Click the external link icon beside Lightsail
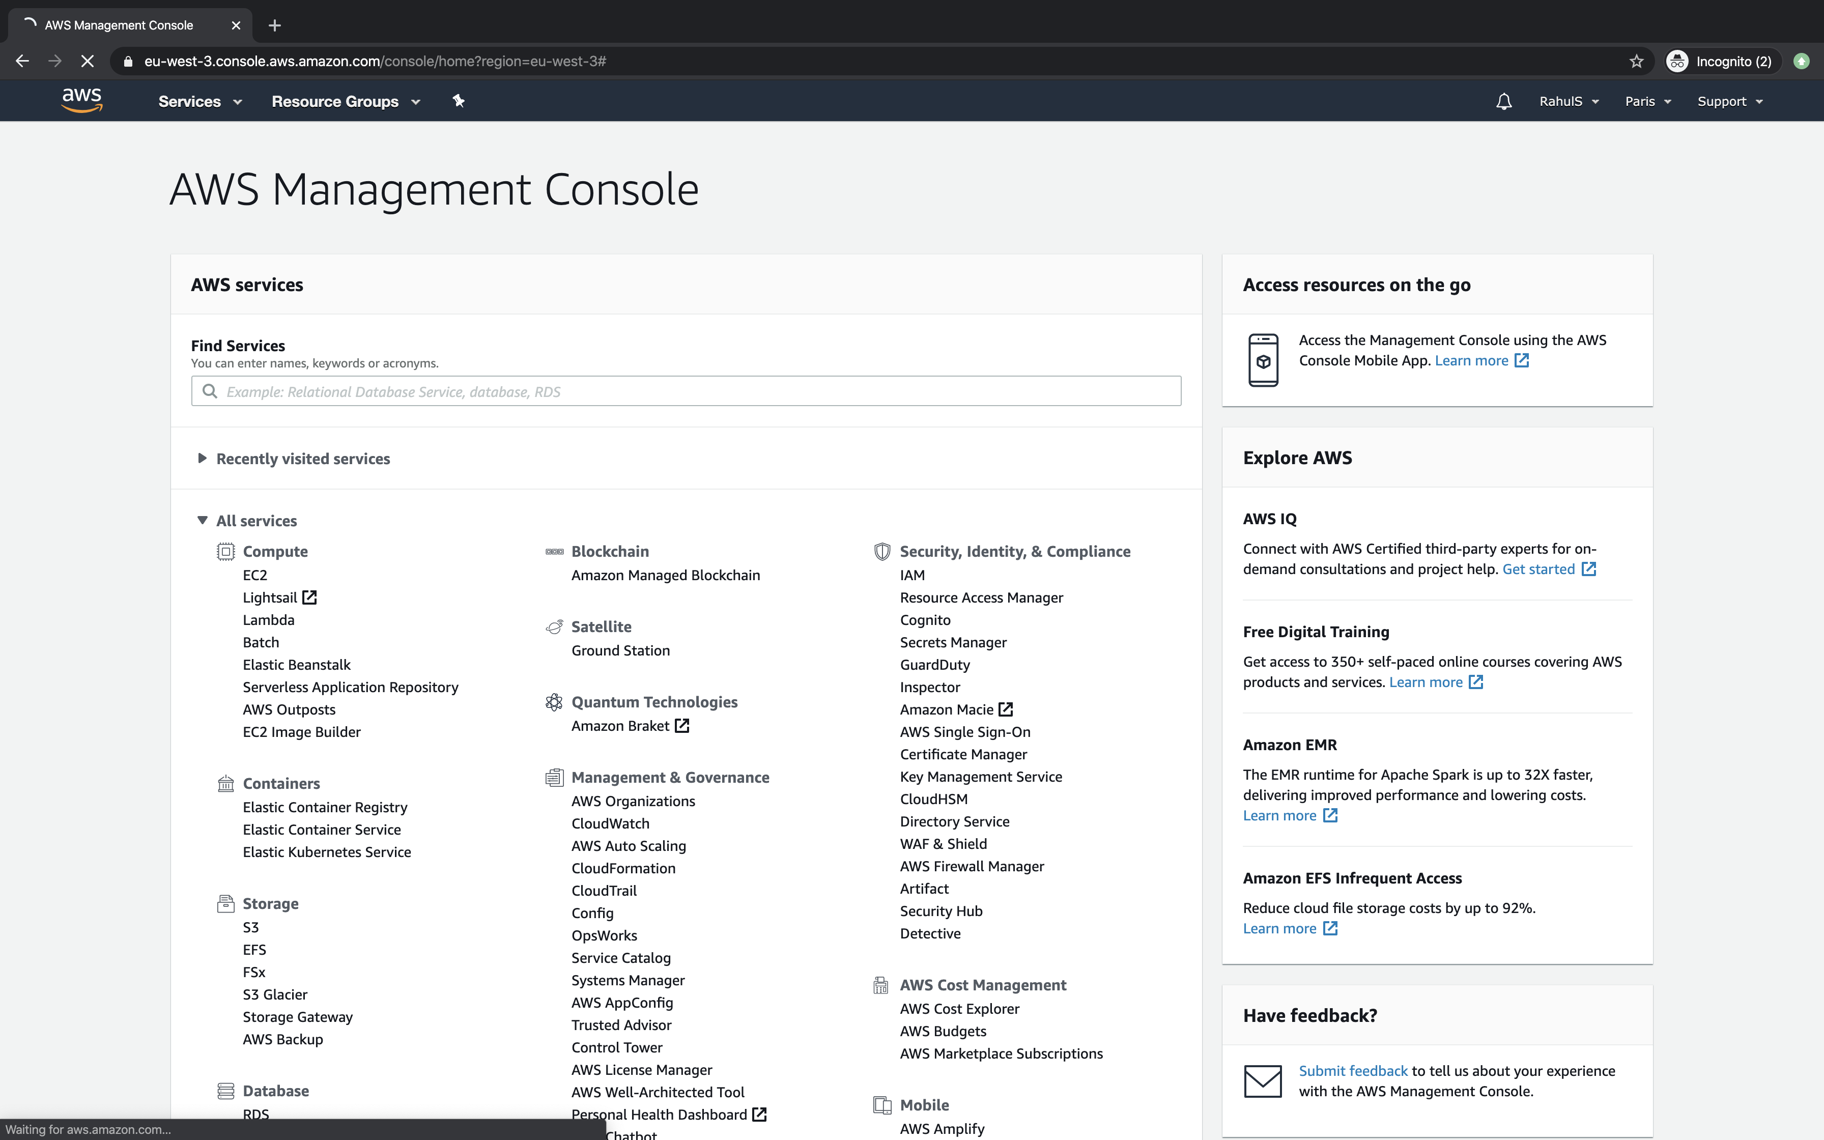 click(x=309, y=597)
